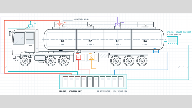
Task: Click the small black valve box below the K1/K2 divider
Action: pos(78,51)
